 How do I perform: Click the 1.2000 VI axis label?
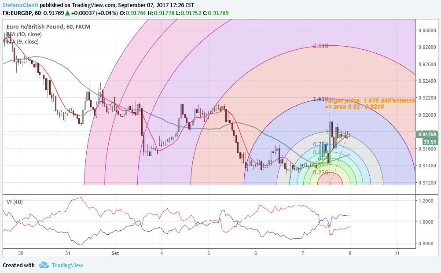[426, 201]
